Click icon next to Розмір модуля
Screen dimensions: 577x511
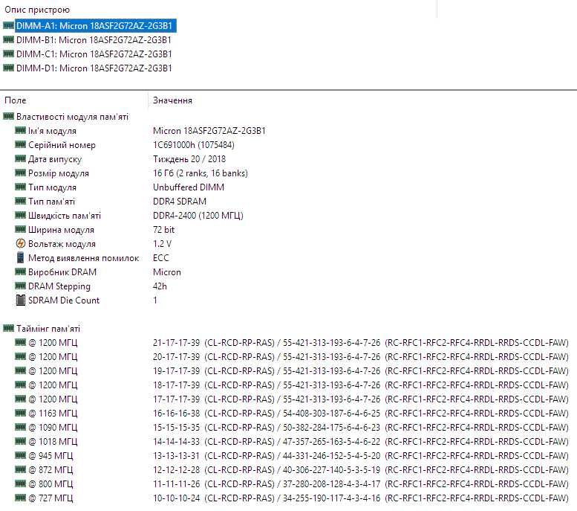click(x=20, y=173)
